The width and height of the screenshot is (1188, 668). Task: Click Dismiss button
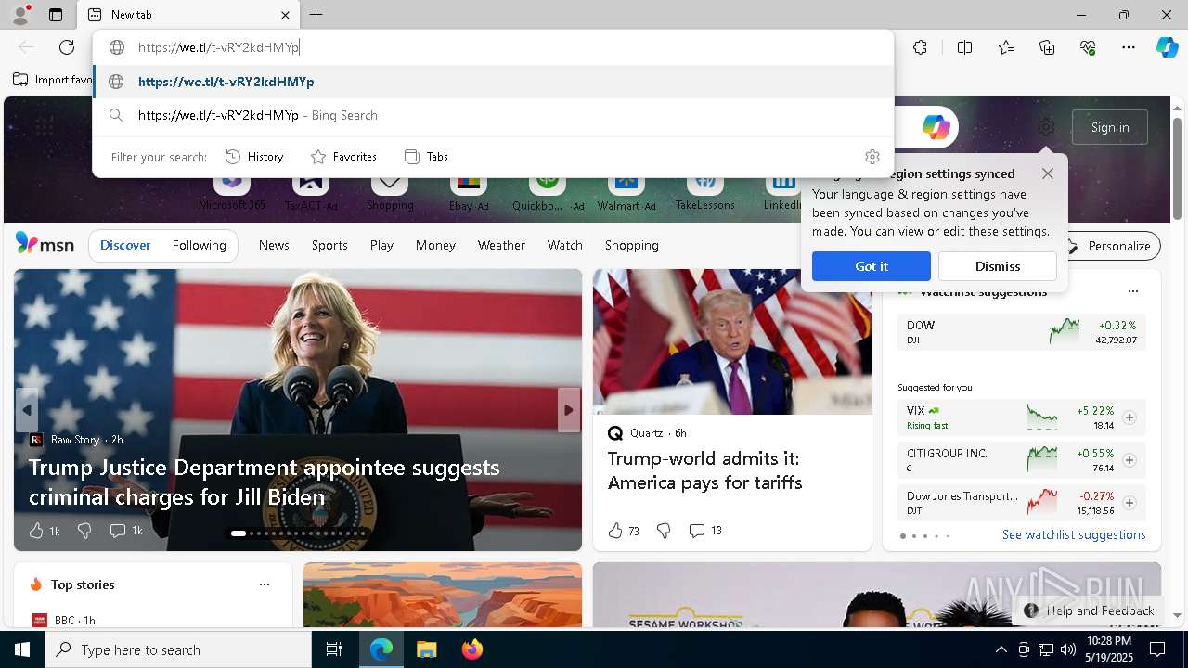(998, 266)
